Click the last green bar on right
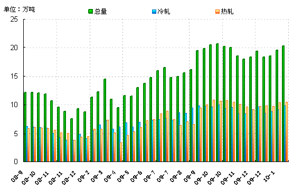Image resolution: width=293 pixels, height=190 pixels. pyautogui.click(x=283, y=103)
